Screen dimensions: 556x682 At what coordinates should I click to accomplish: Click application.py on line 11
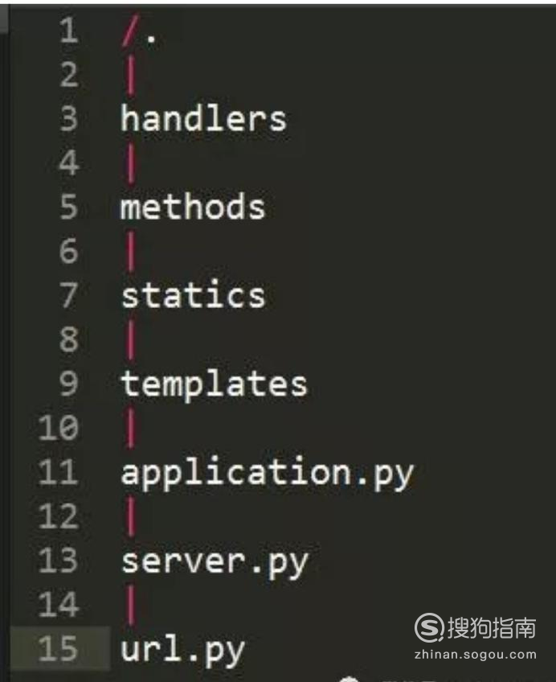[267, 475]
